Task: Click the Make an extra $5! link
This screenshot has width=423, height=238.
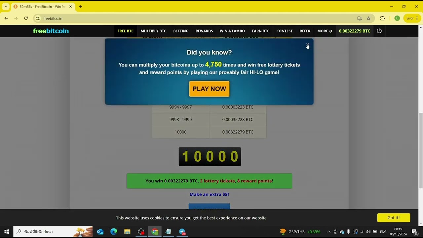Action: pyautogui.click(x=209, y=194)
